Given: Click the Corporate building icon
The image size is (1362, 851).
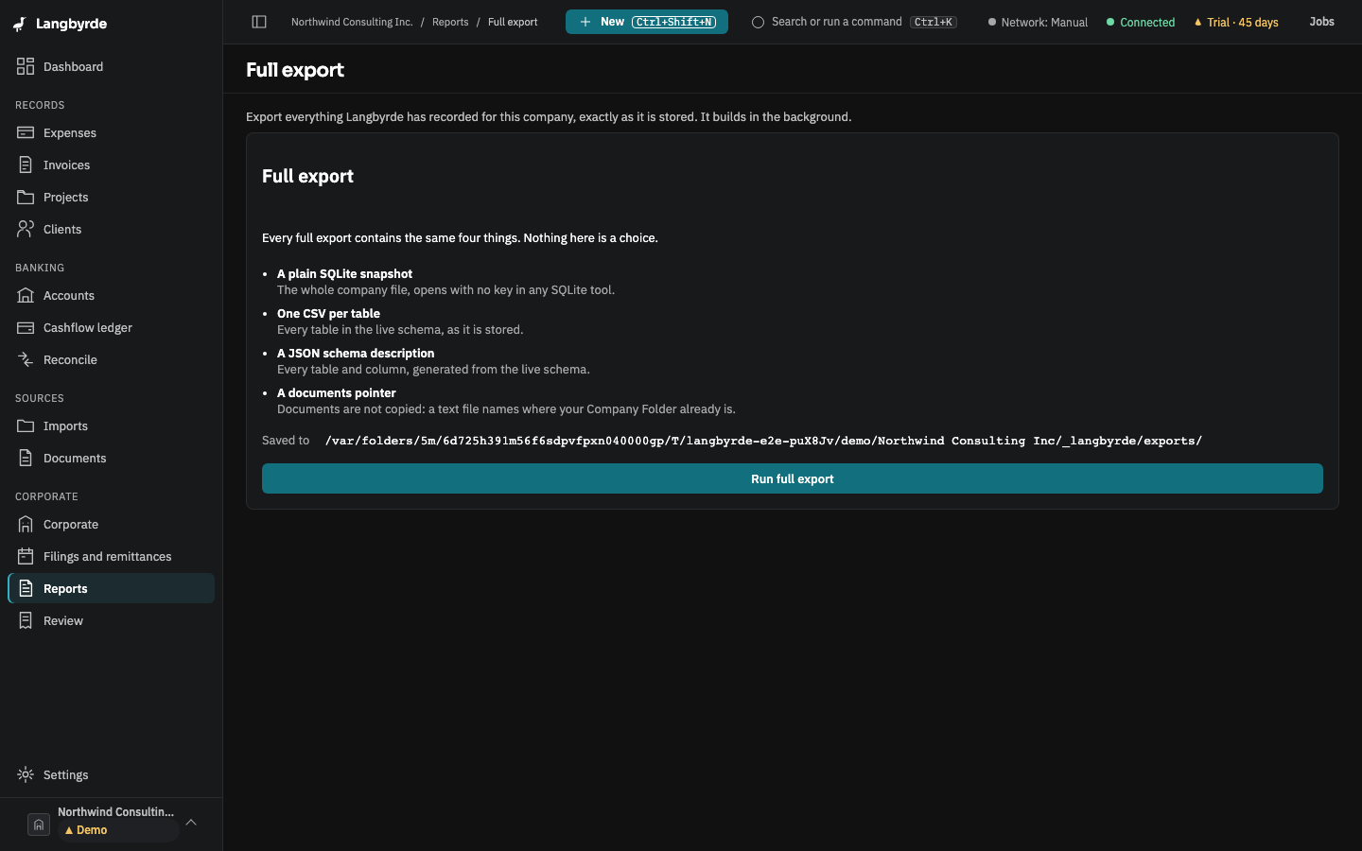Looking at the screenshot, I should [x=26, y=524].
